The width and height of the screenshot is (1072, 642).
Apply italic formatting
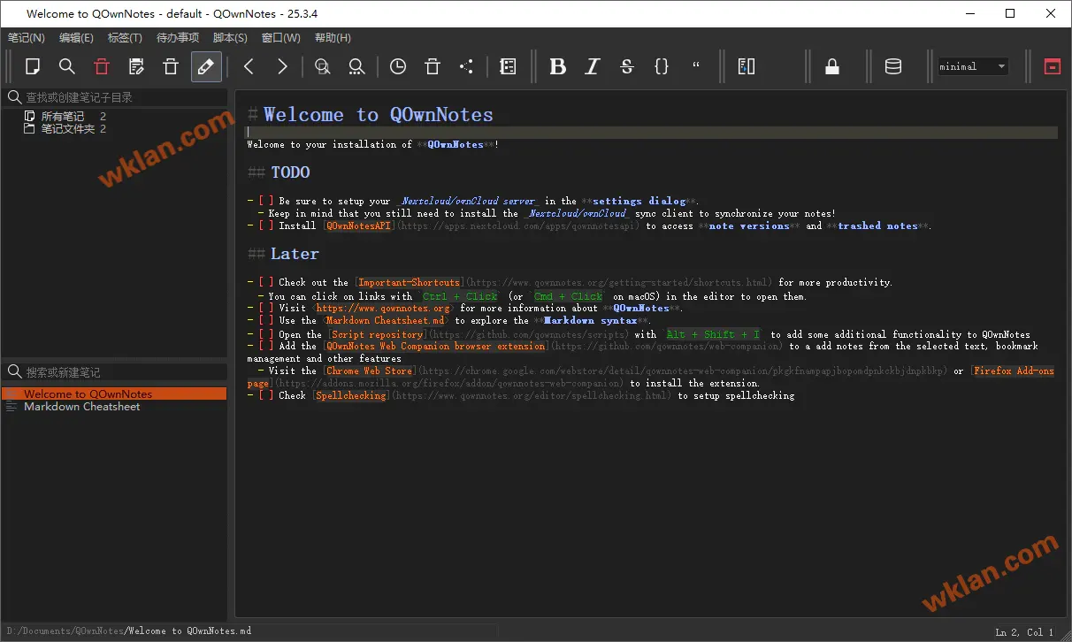point(593,66)
